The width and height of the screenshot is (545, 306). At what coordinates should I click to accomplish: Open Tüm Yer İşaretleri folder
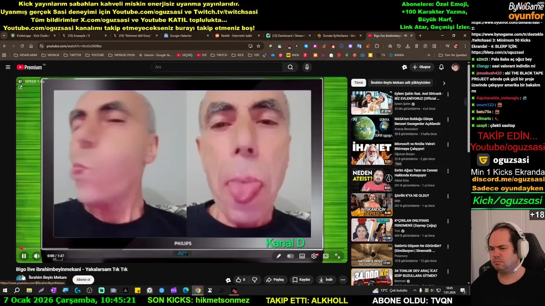pos(452,55)
